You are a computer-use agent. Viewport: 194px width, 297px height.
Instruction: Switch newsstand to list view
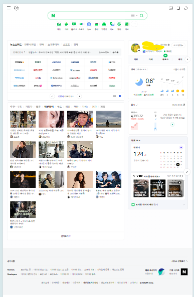point(114,96)
